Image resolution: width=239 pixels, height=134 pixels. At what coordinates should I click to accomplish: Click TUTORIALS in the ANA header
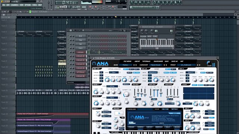[146, 61]
